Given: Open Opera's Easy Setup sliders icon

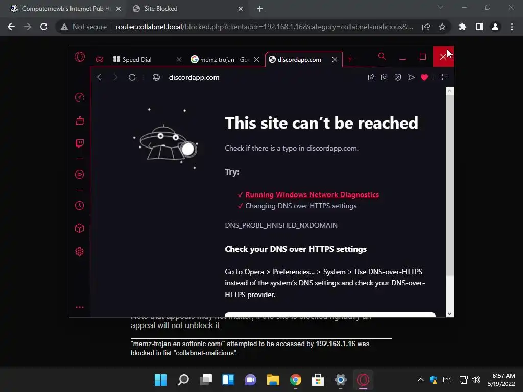Looking at the screenshot, I should click(x=444, y=77).
